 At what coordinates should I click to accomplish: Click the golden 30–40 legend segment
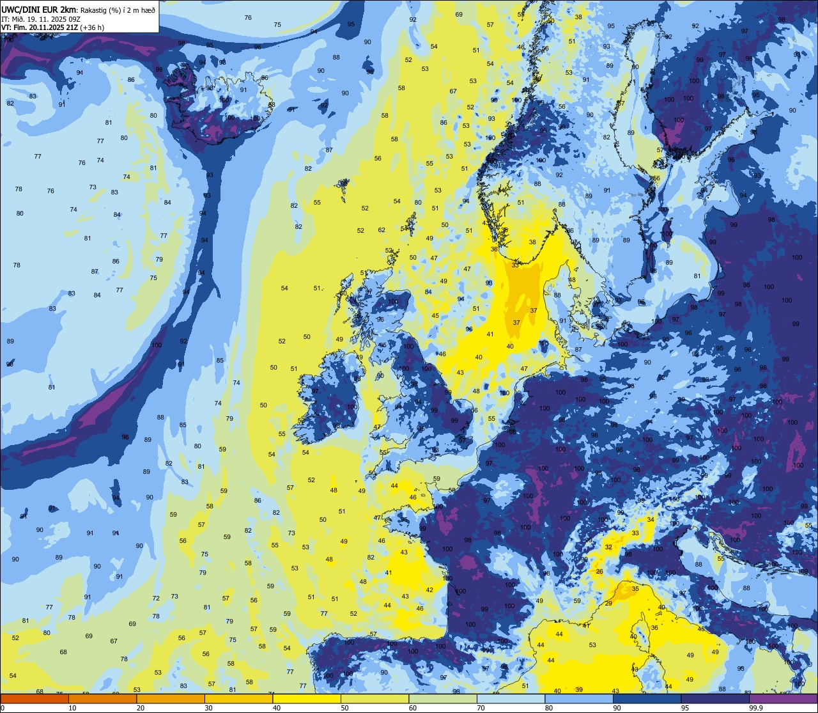[x=238, y=699]
